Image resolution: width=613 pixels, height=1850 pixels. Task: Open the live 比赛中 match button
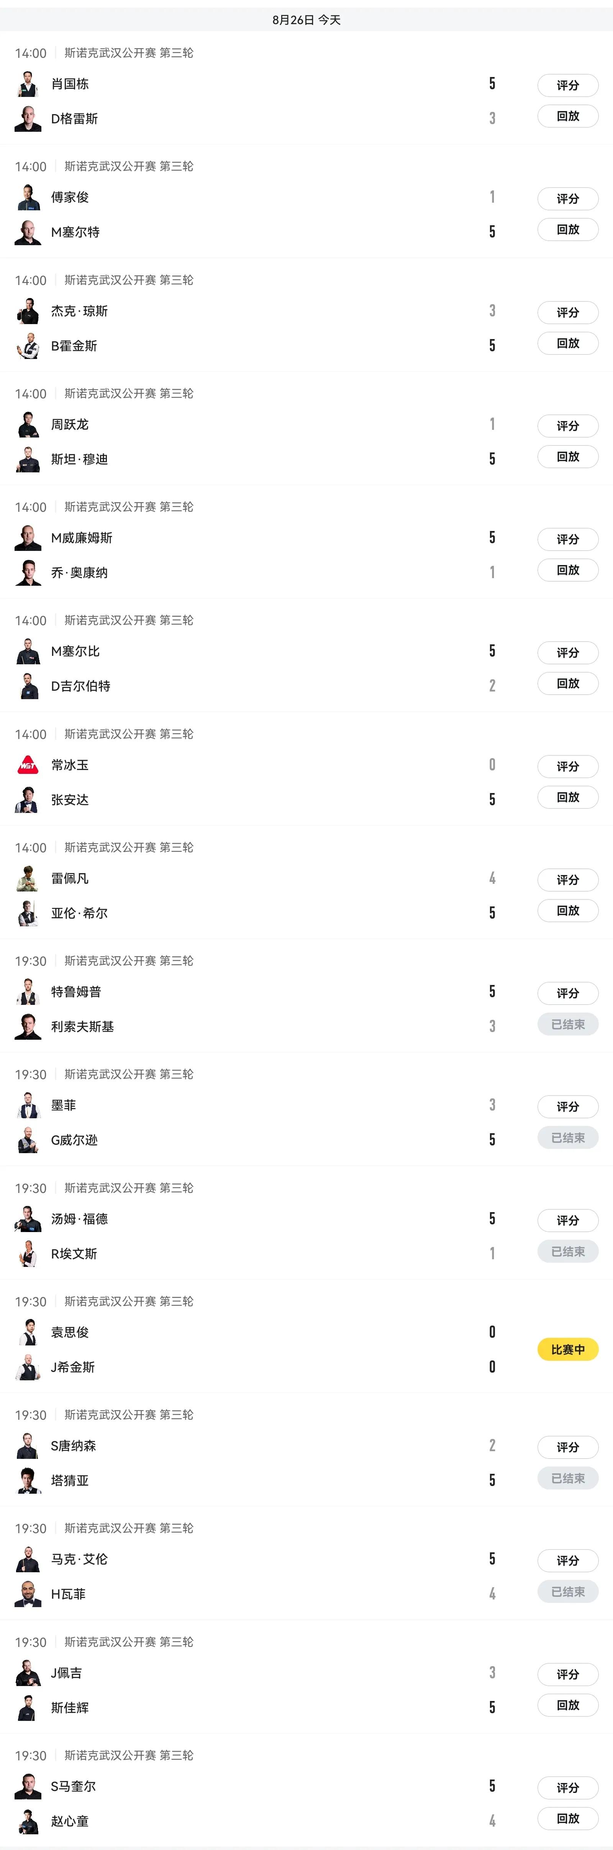pyautogui.click(x=568, y=1349)
